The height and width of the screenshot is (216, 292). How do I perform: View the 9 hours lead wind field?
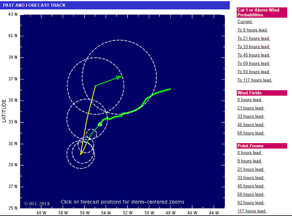[249, 100]
